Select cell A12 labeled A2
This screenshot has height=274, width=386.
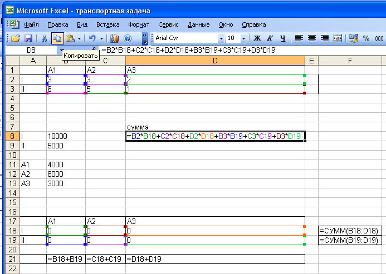pyautogui.click(x=33, y=174)
